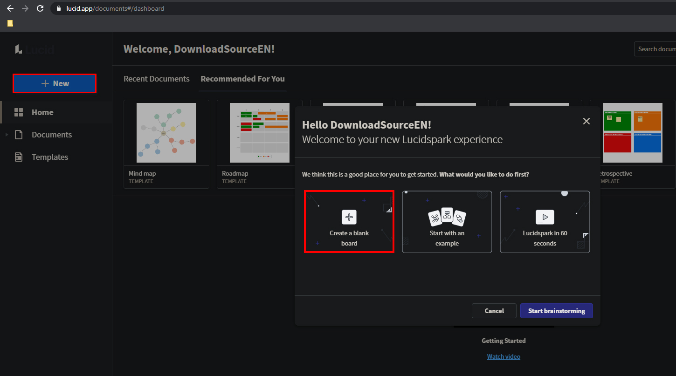Switch to the Recommended For You tab
Image resolution: width=676 pixels, height=376 pixels.
(242, 79)
